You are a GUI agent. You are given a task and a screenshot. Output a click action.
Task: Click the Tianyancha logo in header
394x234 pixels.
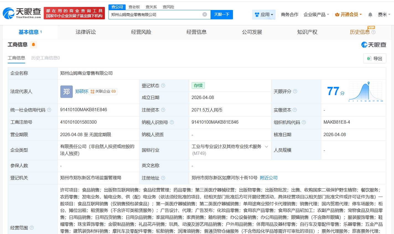(22, 13)
